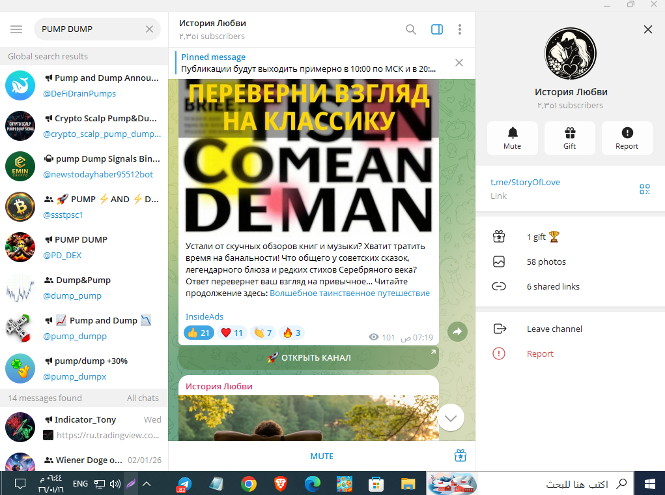Jump to bottom with down arrow button
This screenshot has width=665, height=495.
(x=451, y=418)
